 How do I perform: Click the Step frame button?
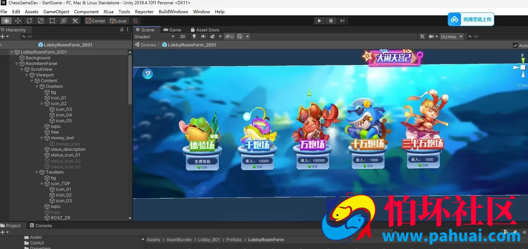pyautogui.click(x=342, y=21)
